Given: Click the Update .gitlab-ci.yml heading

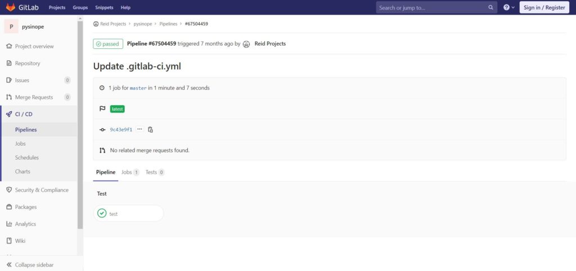Looking at the screenshot, I should pyautogui.click(x=137, y=66).
